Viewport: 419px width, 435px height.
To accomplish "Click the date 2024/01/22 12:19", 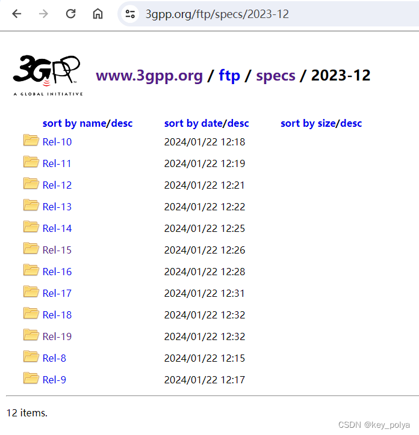I will tap(205, 163).
